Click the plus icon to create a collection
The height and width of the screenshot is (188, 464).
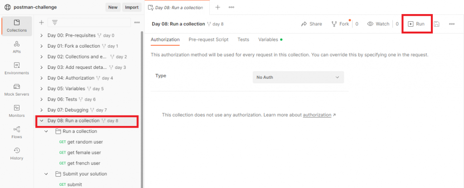(41, 23)
